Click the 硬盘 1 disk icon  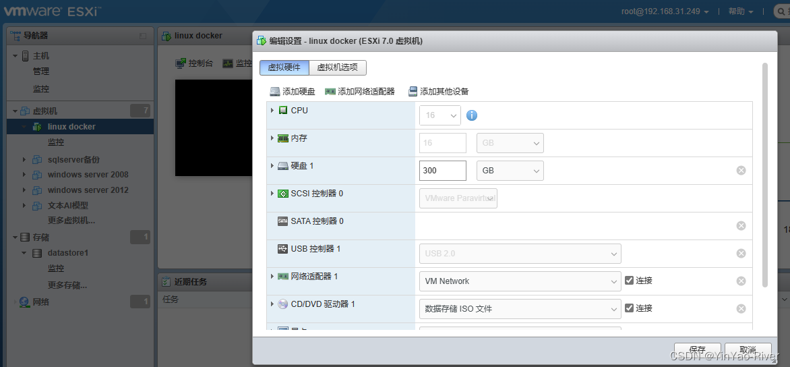(282, 166)
